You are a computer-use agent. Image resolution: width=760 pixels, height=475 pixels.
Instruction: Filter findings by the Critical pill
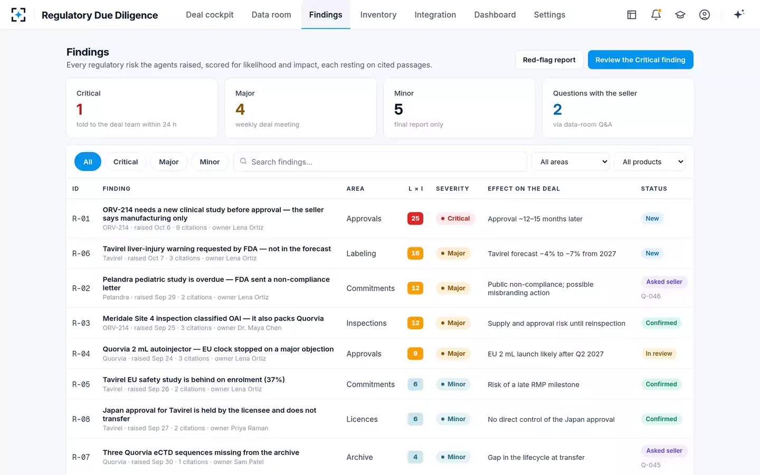pyautogui.click(x=126, y=162)
